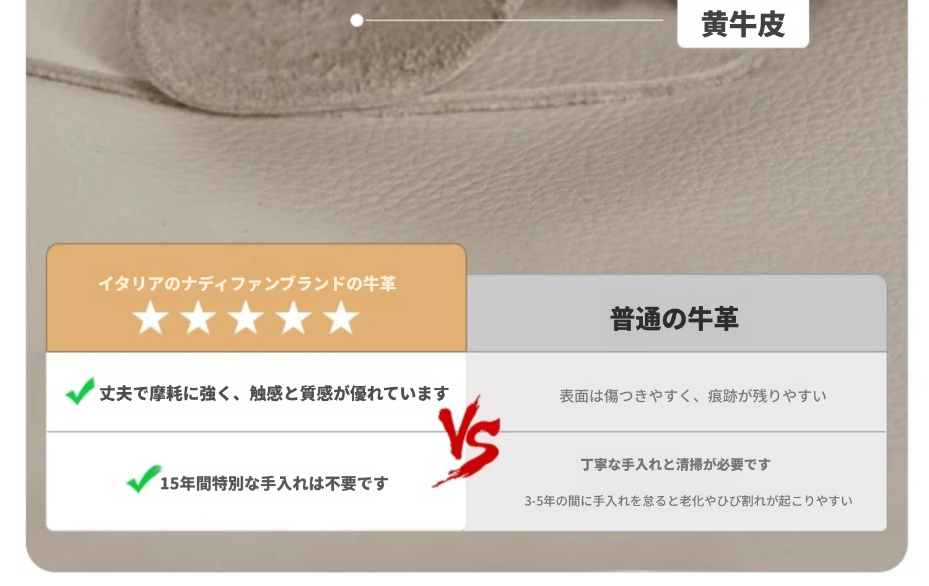Select the 普通の牛革 gray header
This screenshot has height=586, width=929.
coord(676,314)
